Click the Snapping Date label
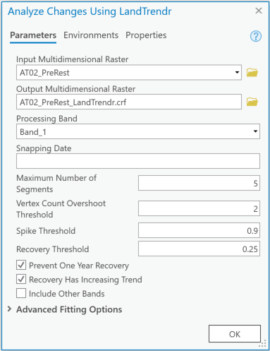Viewport: 270px width, 351px height. click(x=44, y=148)
